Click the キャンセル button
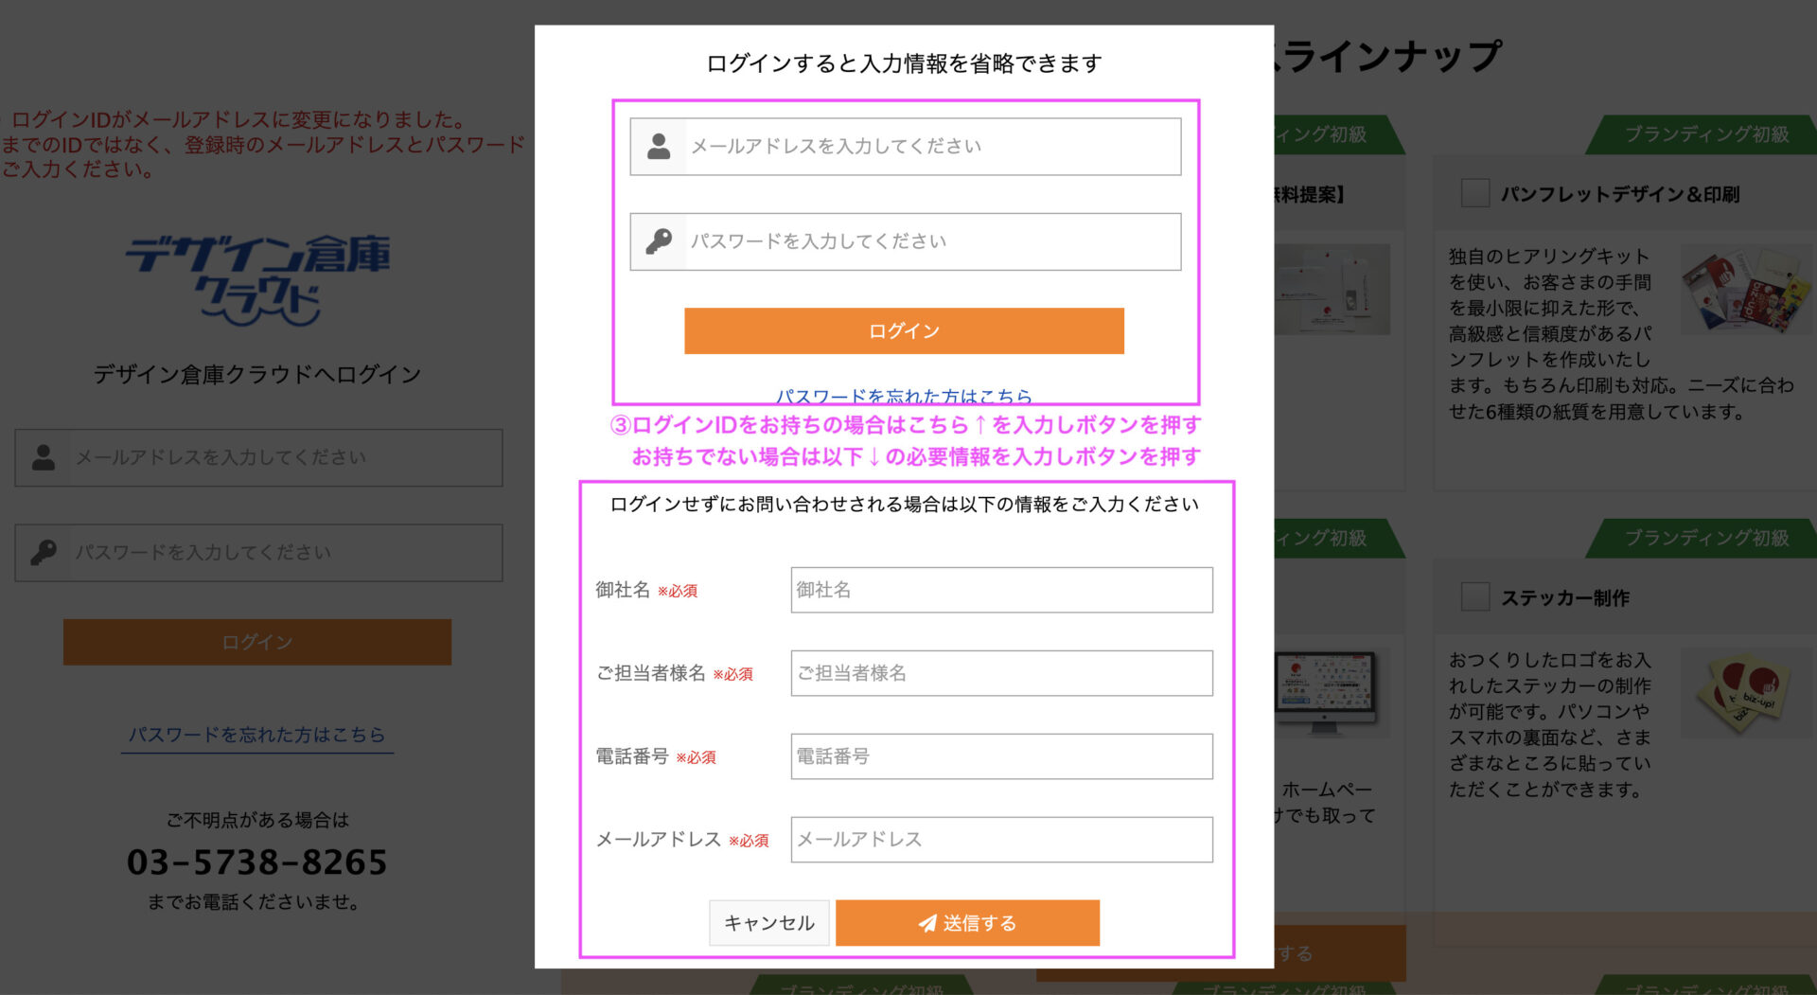This screenshot has width=1817, height=995. (x=768, y=923)
